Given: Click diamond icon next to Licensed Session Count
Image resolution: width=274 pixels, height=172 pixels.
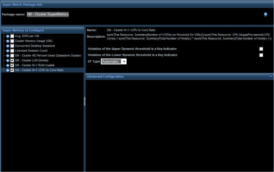Looking at the screenshot, I should 7,50.
